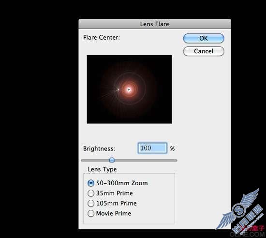The width and height of the screenshot is (266, 238).
Task: Click the slider track left of the handle
Action: [95, 160]
